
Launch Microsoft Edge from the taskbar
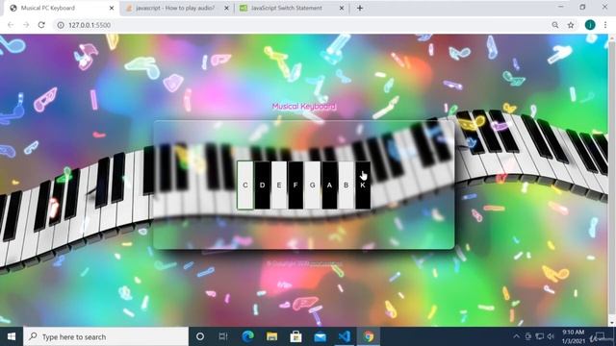coord(248,336)
